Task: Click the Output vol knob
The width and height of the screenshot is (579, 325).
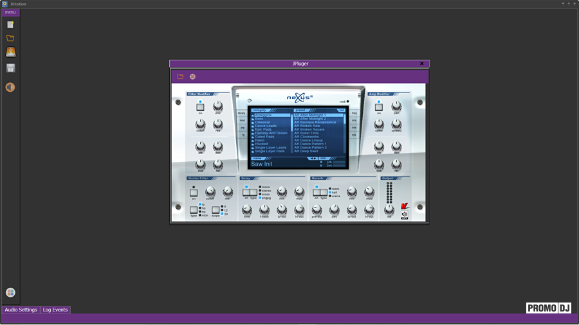Action: [x=389, y=209]
